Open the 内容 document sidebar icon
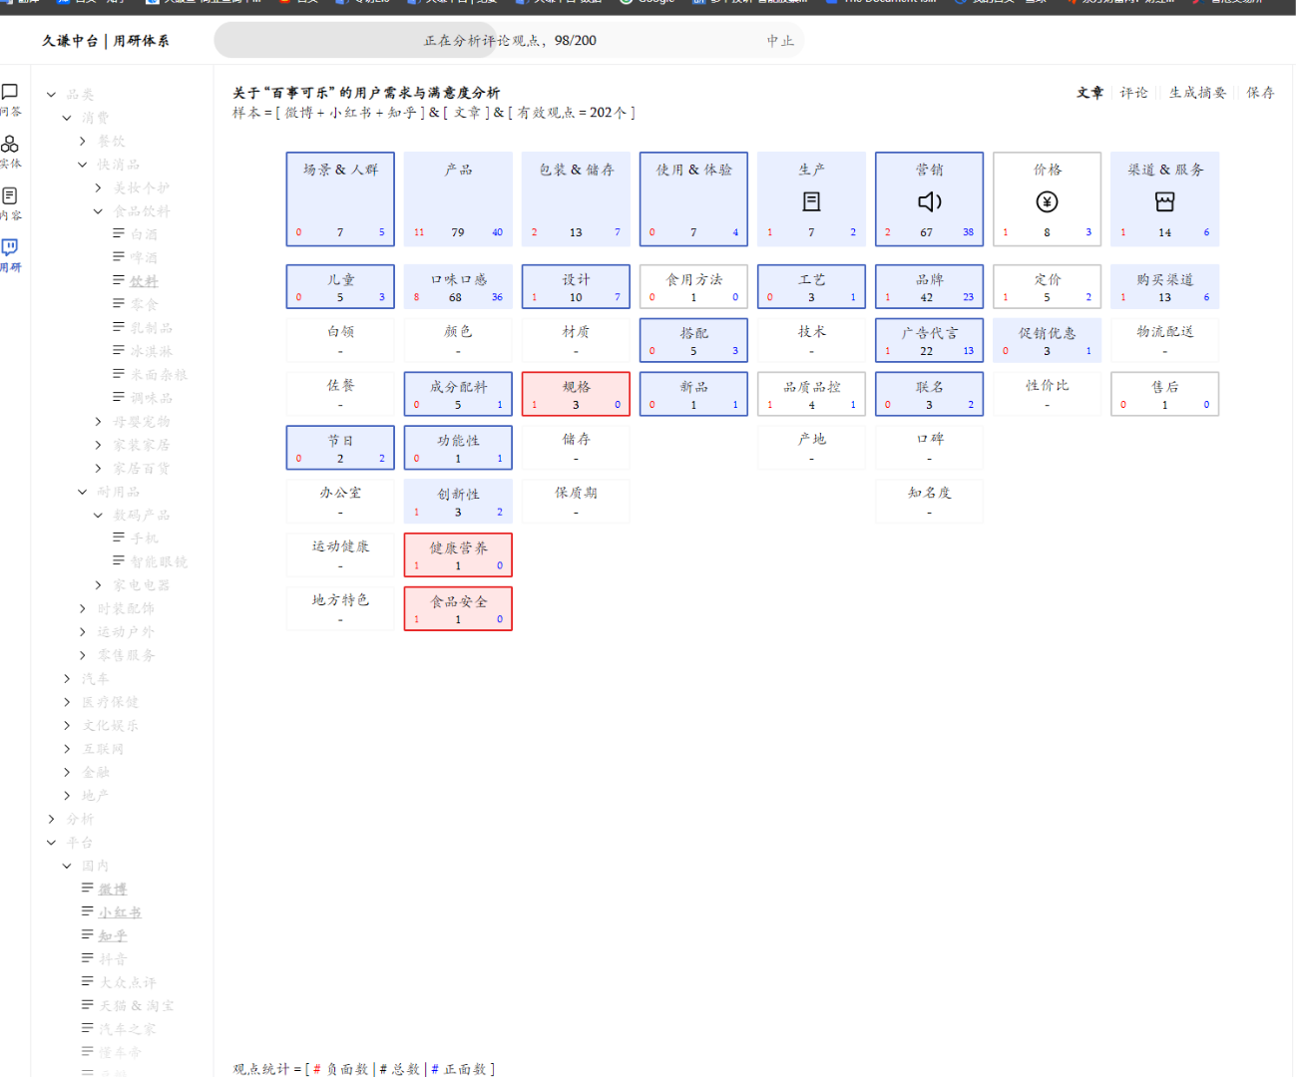This screenshot has height=1077, width=1296. (10, 195)
